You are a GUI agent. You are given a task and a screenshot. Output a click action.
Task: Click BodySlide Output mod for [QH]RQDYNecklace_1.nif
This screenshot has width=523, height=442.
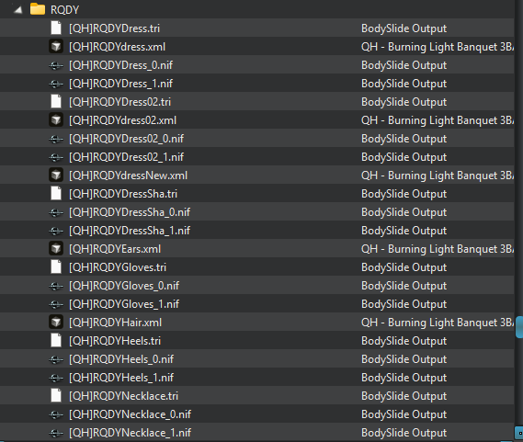point(404,433)
